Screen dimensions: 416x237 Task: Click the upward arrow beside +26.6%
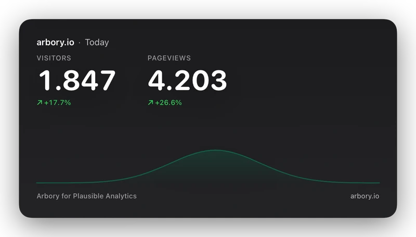pos(150,103)
